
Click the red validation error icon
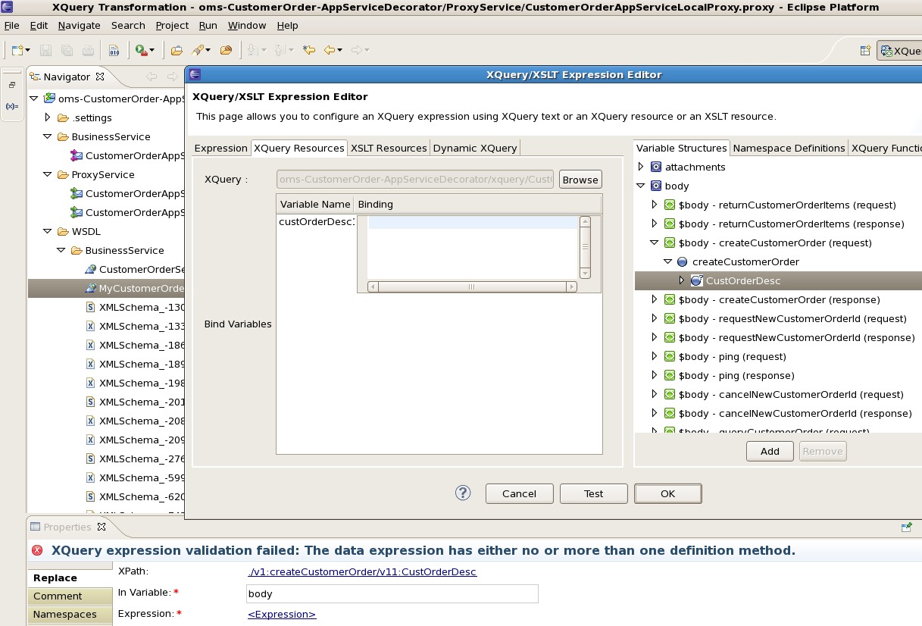tap(37, 551)
